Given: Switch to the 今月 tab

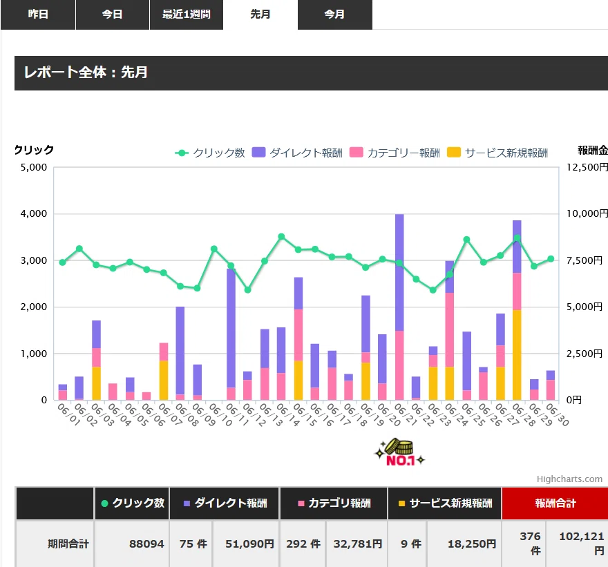Looking at the screenshot, I should tap(334, 15).
